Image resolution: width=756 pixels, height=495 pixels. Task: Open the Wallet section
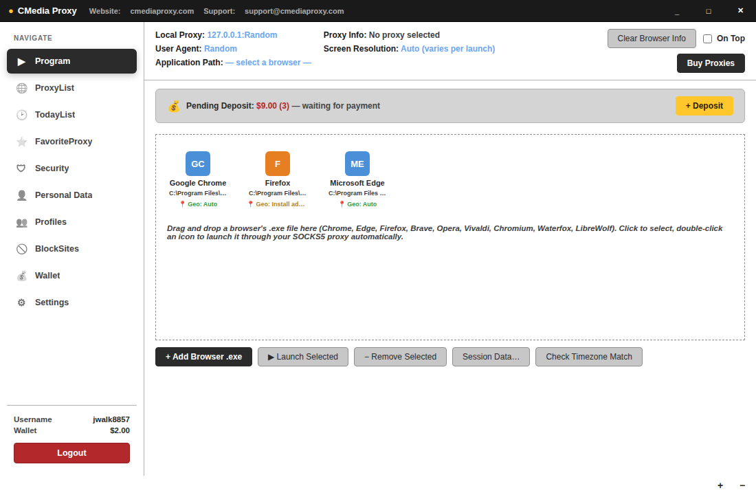(47, 276)
